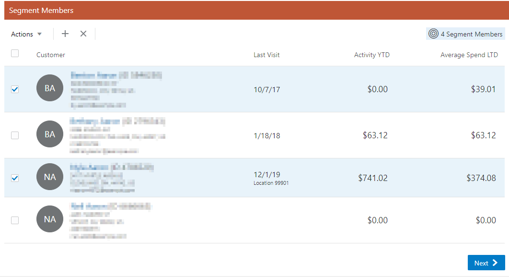Click the X remove member icon
The height and width of the screenshot is (277, 509).
coord(83,34)
